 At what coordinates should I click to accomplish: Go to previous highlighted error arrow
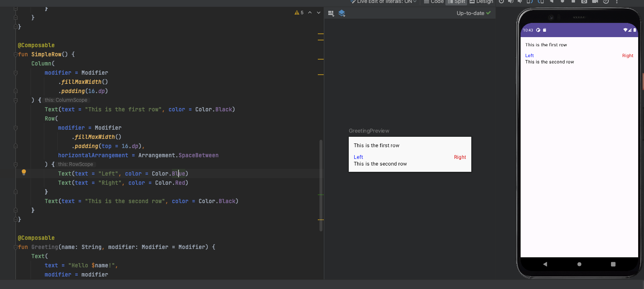[310, 13]
